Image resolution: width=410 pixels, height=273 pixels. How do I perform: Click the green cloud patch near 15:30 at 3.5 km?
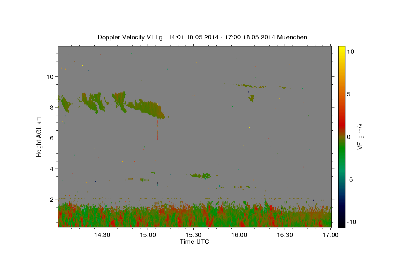202,175
